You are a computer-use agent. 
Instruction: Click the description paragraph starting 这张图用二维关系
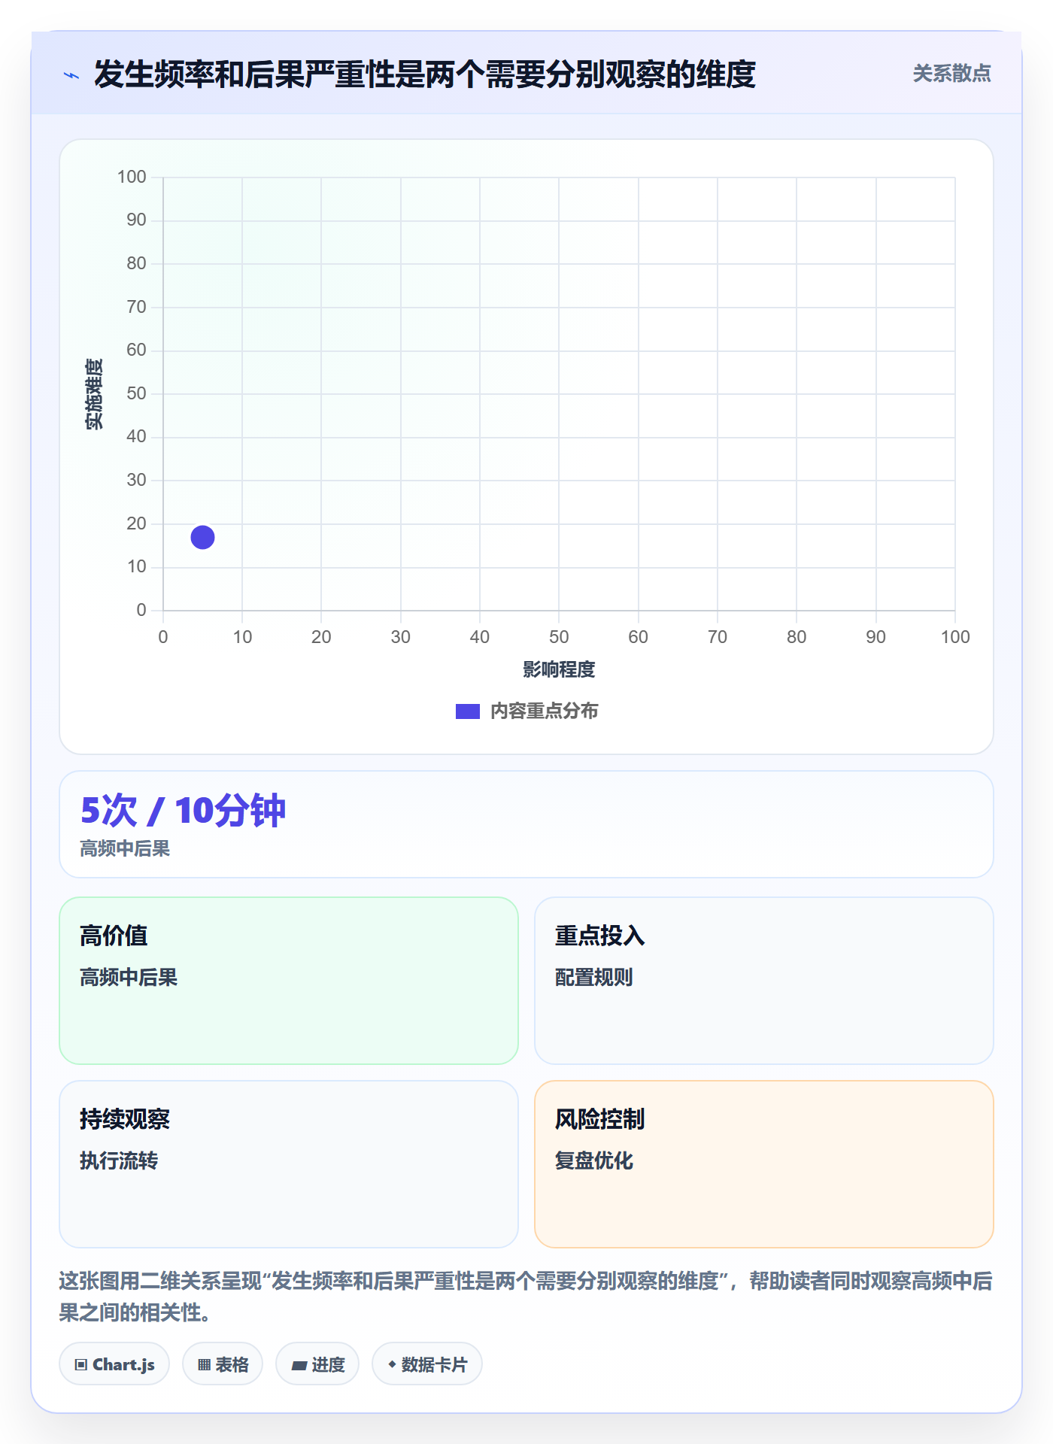(x=526, y=1297)
